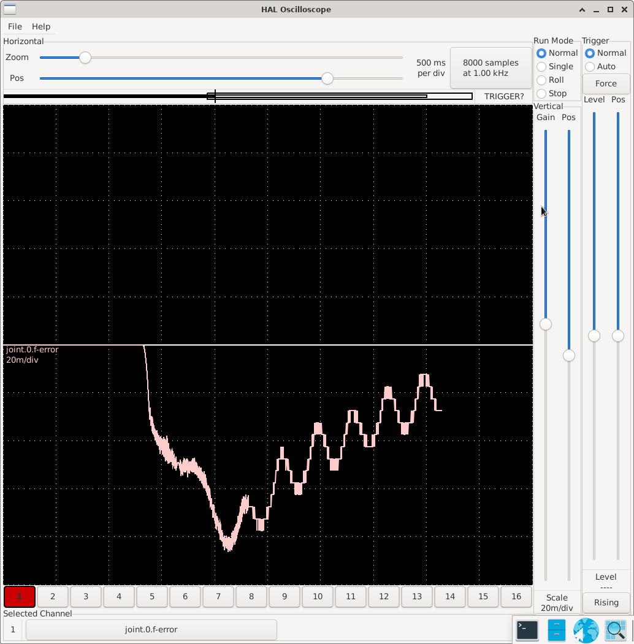Open the Help menu
Screen dimensions: 634x644
[41, 26]
